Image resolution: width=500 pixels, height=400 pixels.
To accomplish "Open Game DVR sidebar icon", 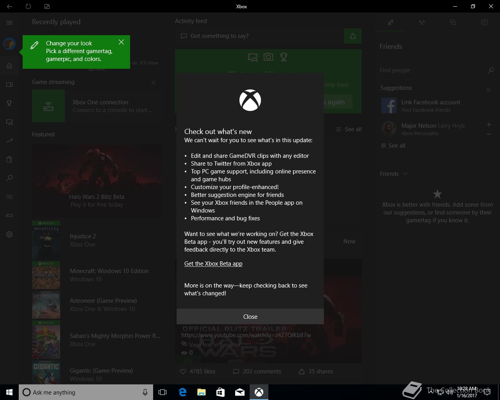I will coord(9,122).
